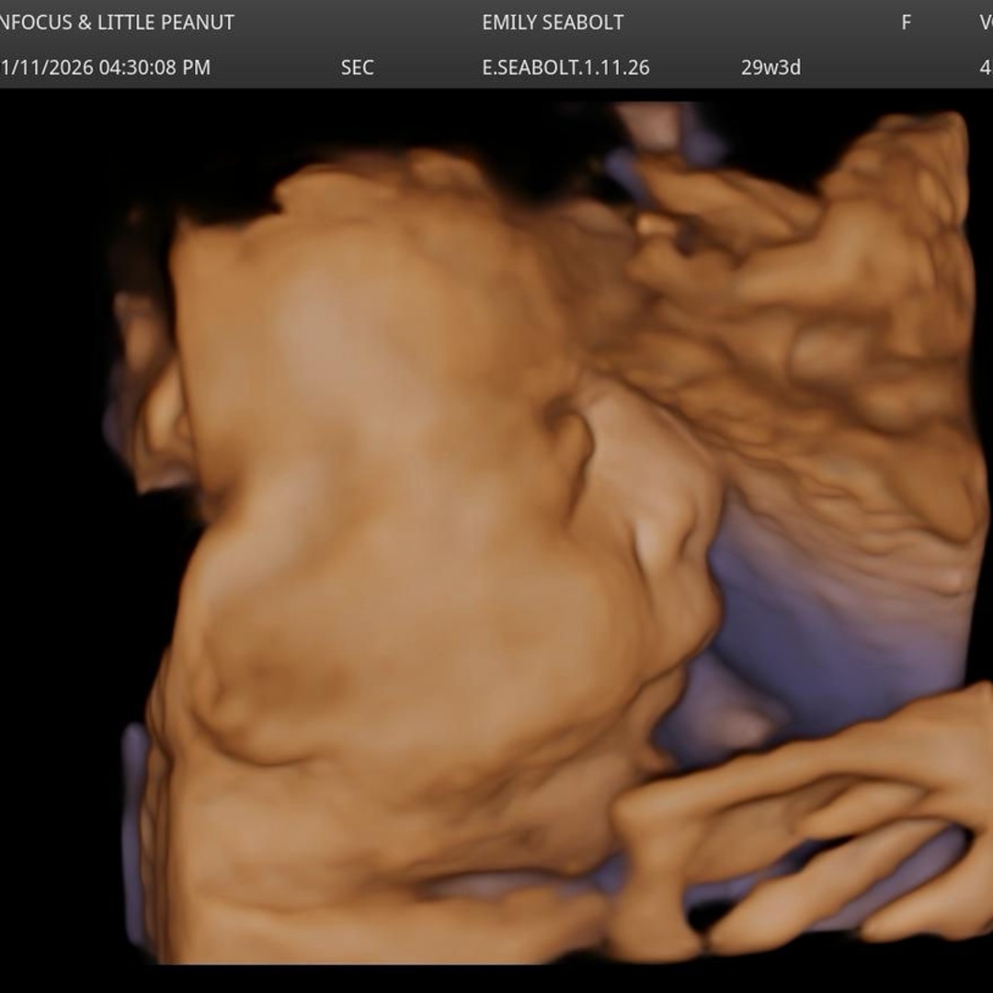The image size is (993, 993).
Task: Click the F label in header
Action: (906, 22)
